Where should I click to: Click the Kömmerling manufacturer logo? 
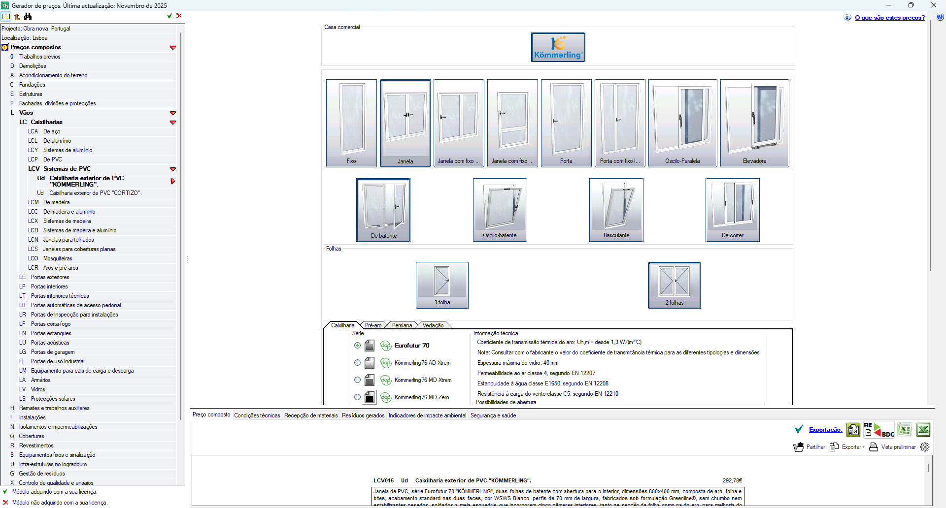(x=558, y=47)
